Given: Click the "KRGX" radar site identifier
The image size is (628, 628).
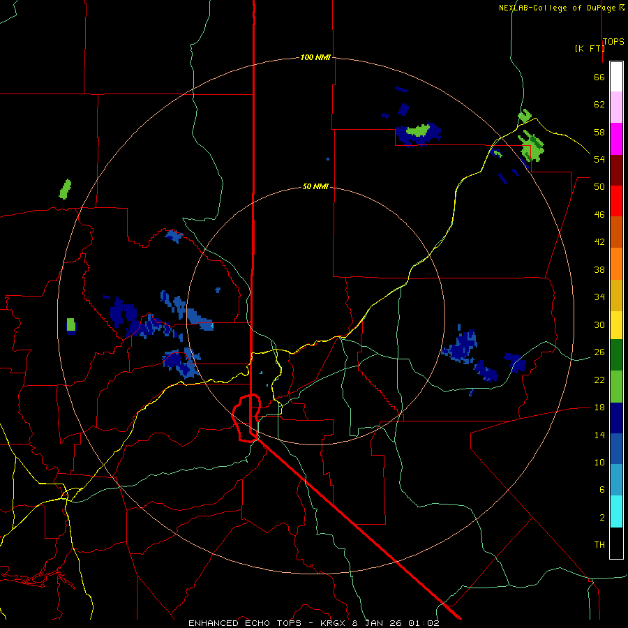Looking at the screenshot, I should point(332,623).
